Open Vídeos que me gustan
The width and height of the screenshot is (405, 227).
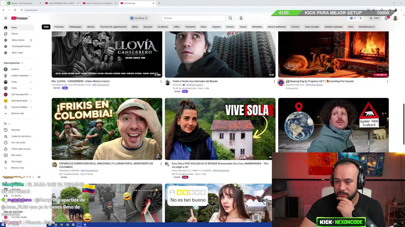tap(21, 149)
